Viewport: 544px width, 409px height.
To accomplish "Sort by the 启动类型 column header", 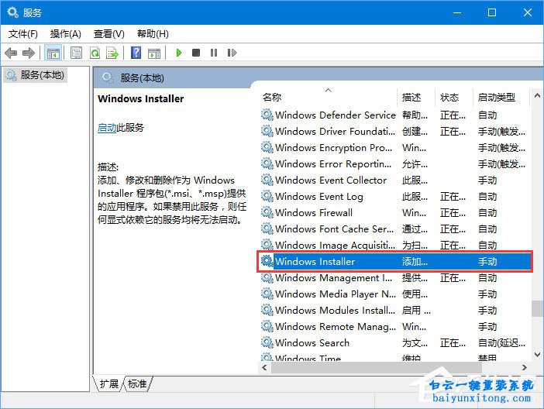I will click(x=497, y=97).
